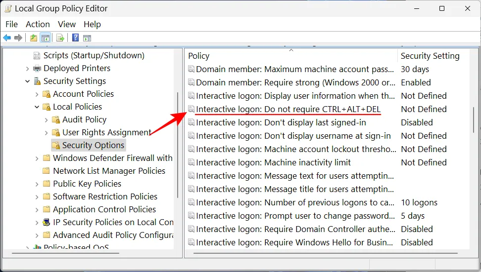Click the console tree vertical scrollbar
The width and height of the screenshot is (481, 272).
178,145
